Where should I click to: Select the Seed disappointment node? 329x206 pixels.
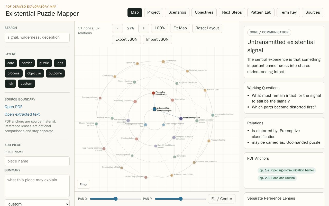[x=163, y=125]
